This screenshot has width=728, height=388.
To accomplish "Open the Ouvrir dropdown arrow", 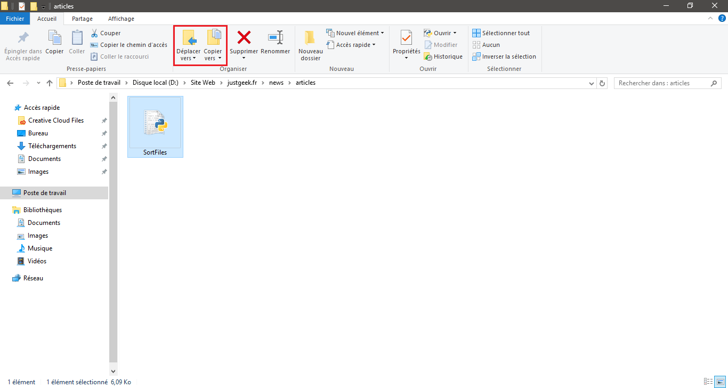I will [x=455, y=33].
